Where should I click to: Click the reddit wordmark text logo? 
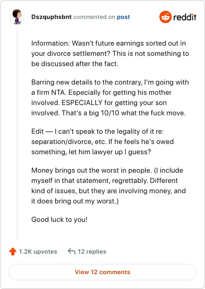click(184, 17)
